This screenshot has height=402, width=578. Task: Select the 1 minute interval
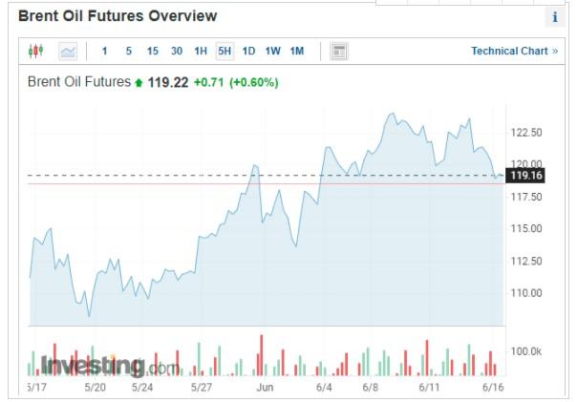(104, 51)
